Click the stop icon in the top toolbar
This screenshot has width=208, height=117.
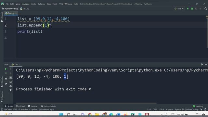pyautogui.click(x=201, y=9)
